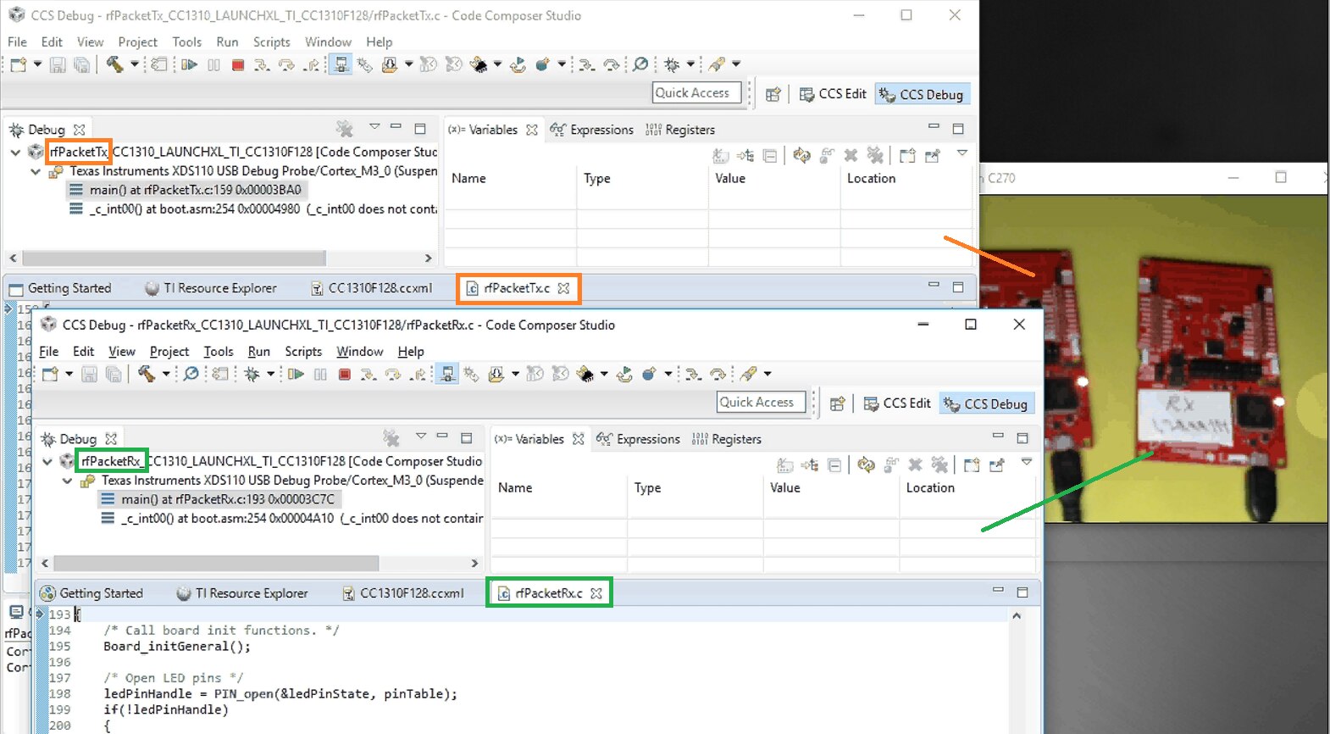Image resolution: width=1330 pixels, height=734 pixels.
Task: Select main() at rfPacketRx.c:193 stack frame
Action: click(219, 500)
